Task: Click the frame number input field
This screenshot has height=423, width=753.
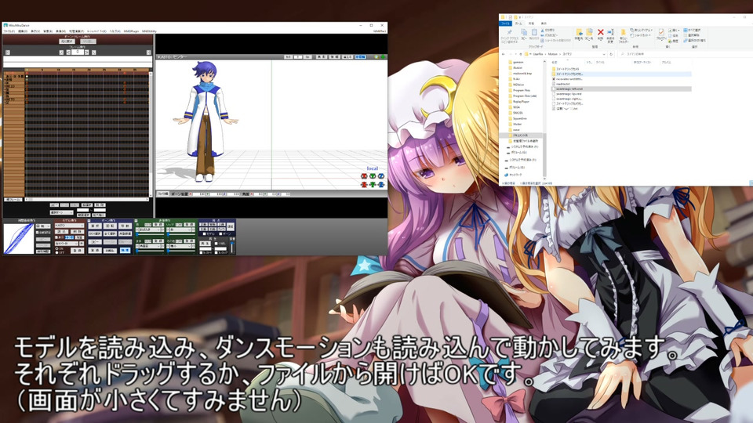Action: point(78,52)
